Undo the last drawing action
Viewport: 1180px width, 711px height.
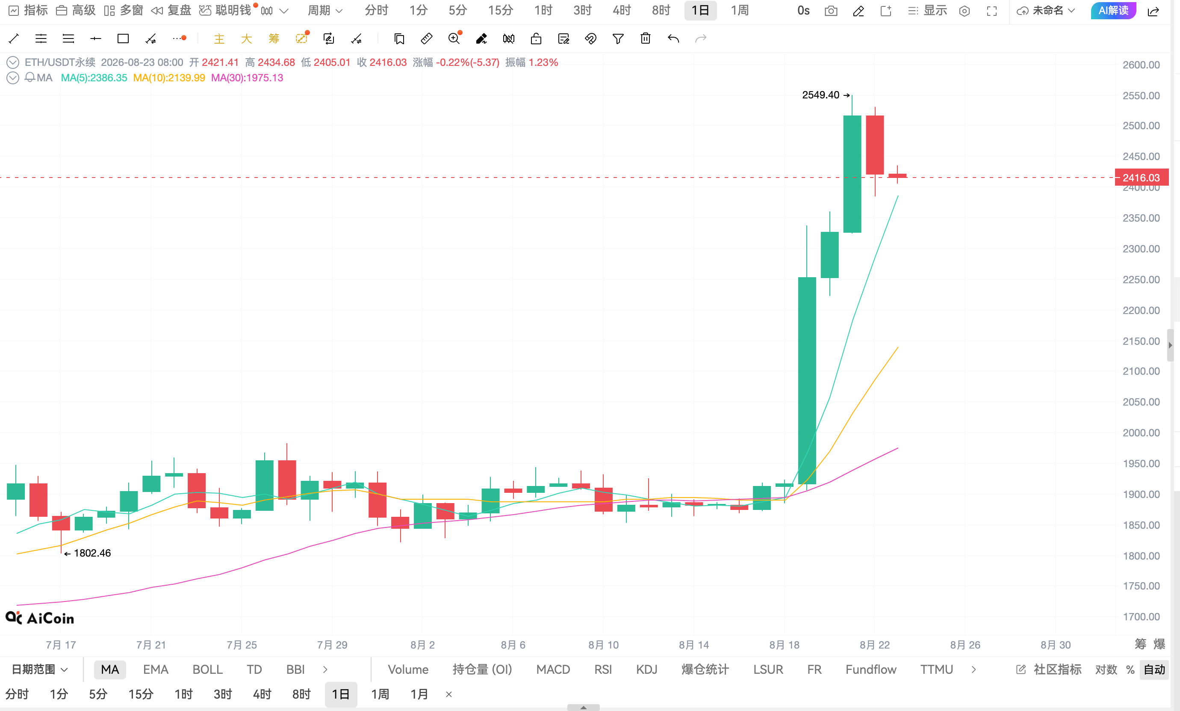(673, 39)
